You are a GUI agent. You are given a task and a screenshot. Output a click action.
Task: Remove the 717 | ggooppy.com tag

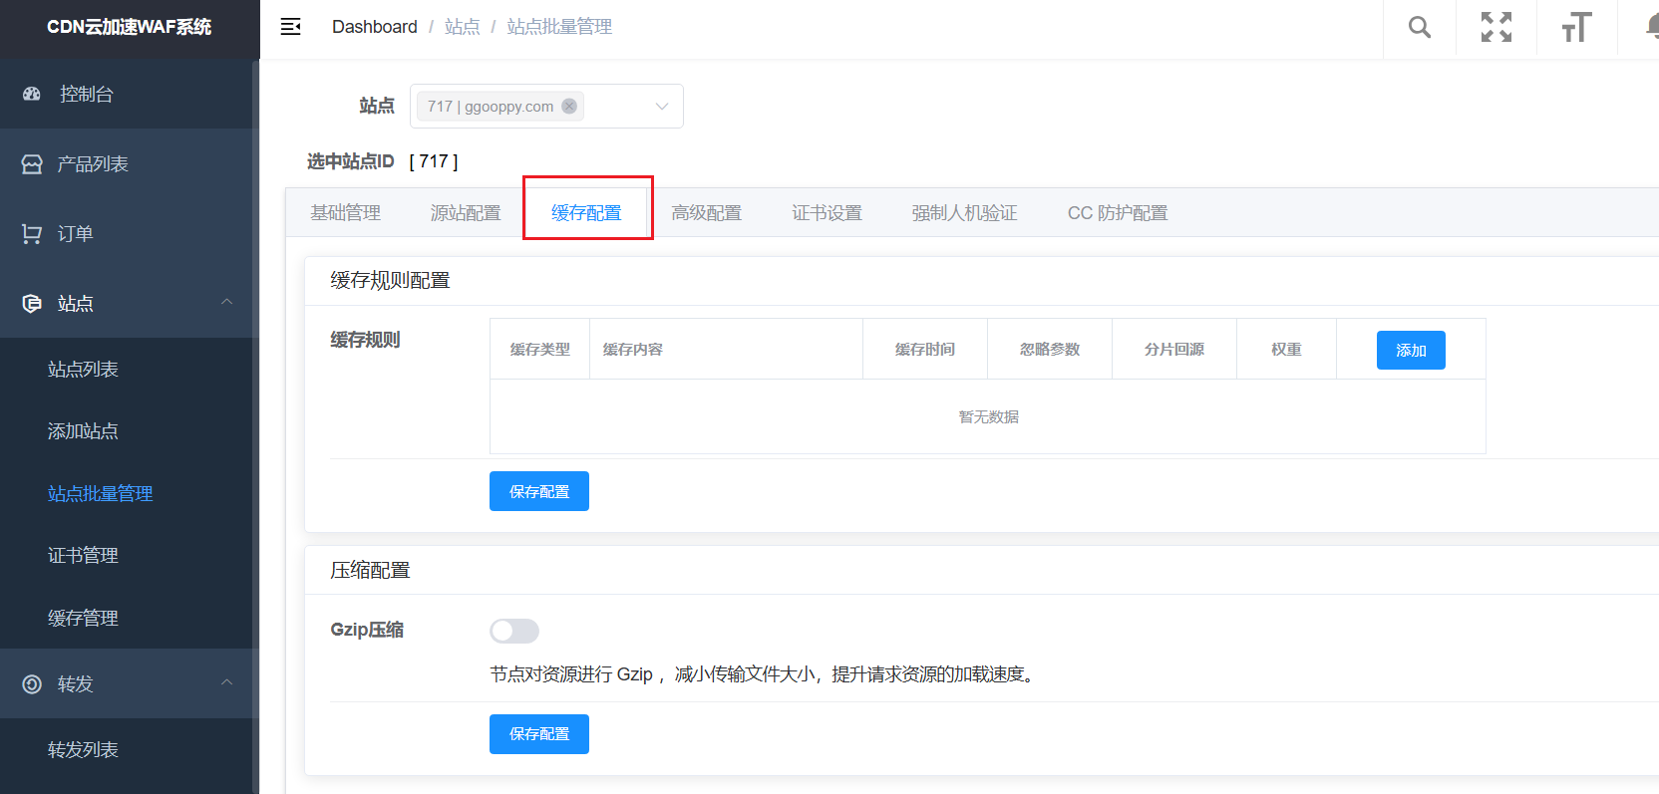point(569,107)
